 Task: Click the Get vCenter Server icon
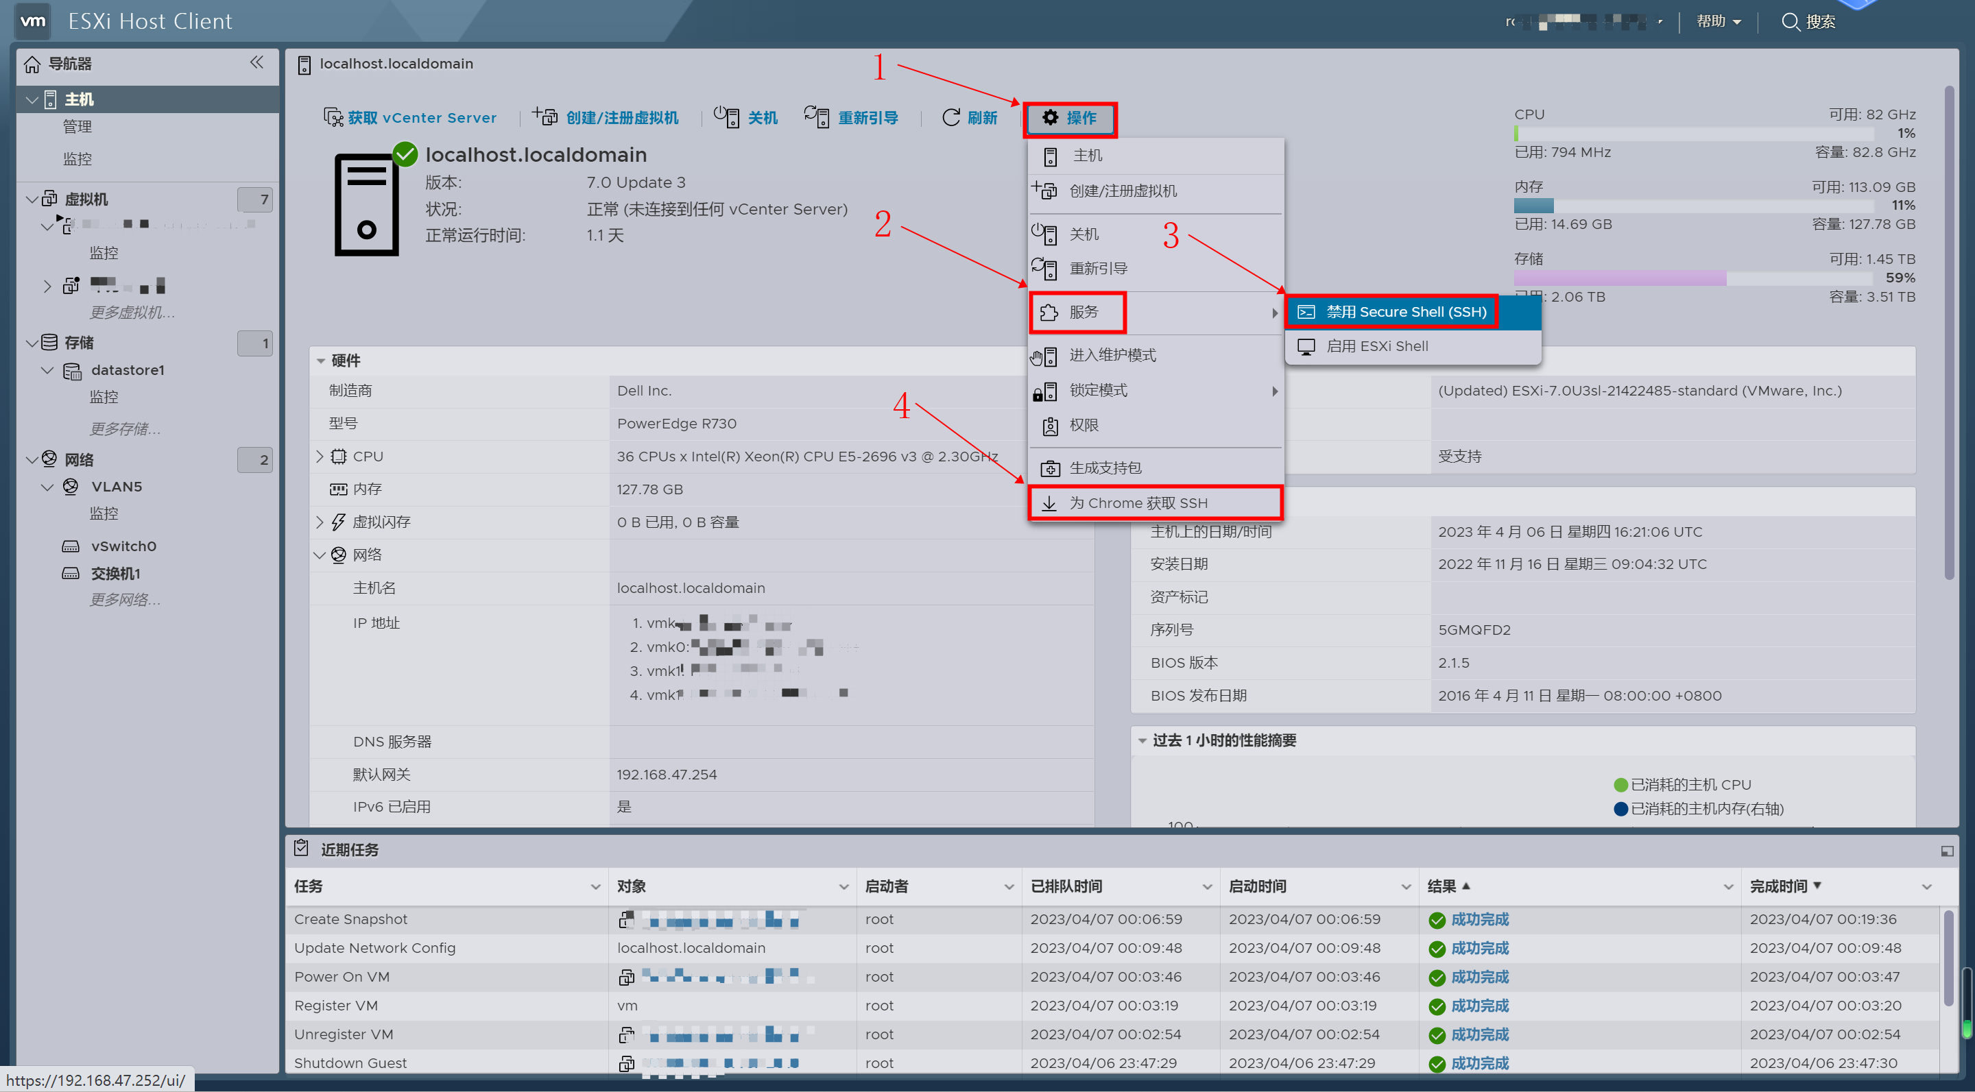pos(333,117)
